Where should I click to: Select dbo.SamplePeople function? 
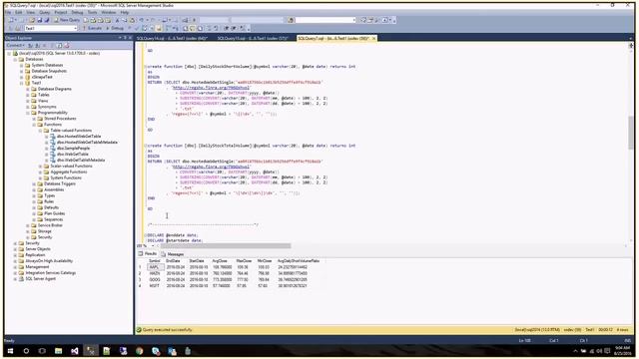(73, 149)
